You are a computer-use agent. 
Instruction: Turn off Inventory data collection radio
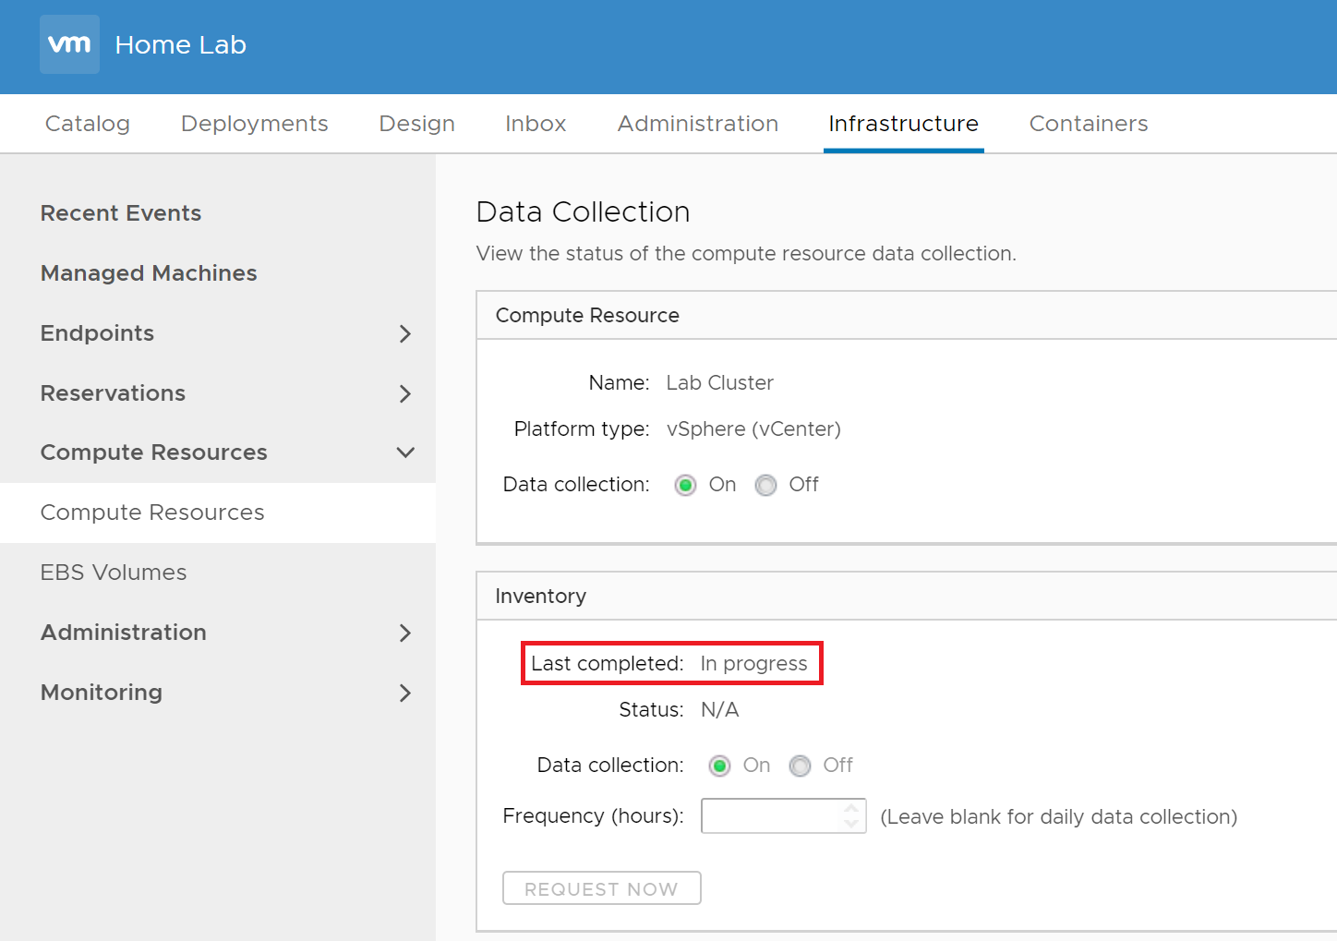click(x=800, y=766)
